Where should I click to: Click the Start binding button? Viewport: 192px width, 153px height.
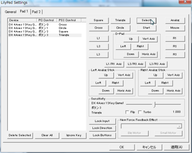click(147, 28)
